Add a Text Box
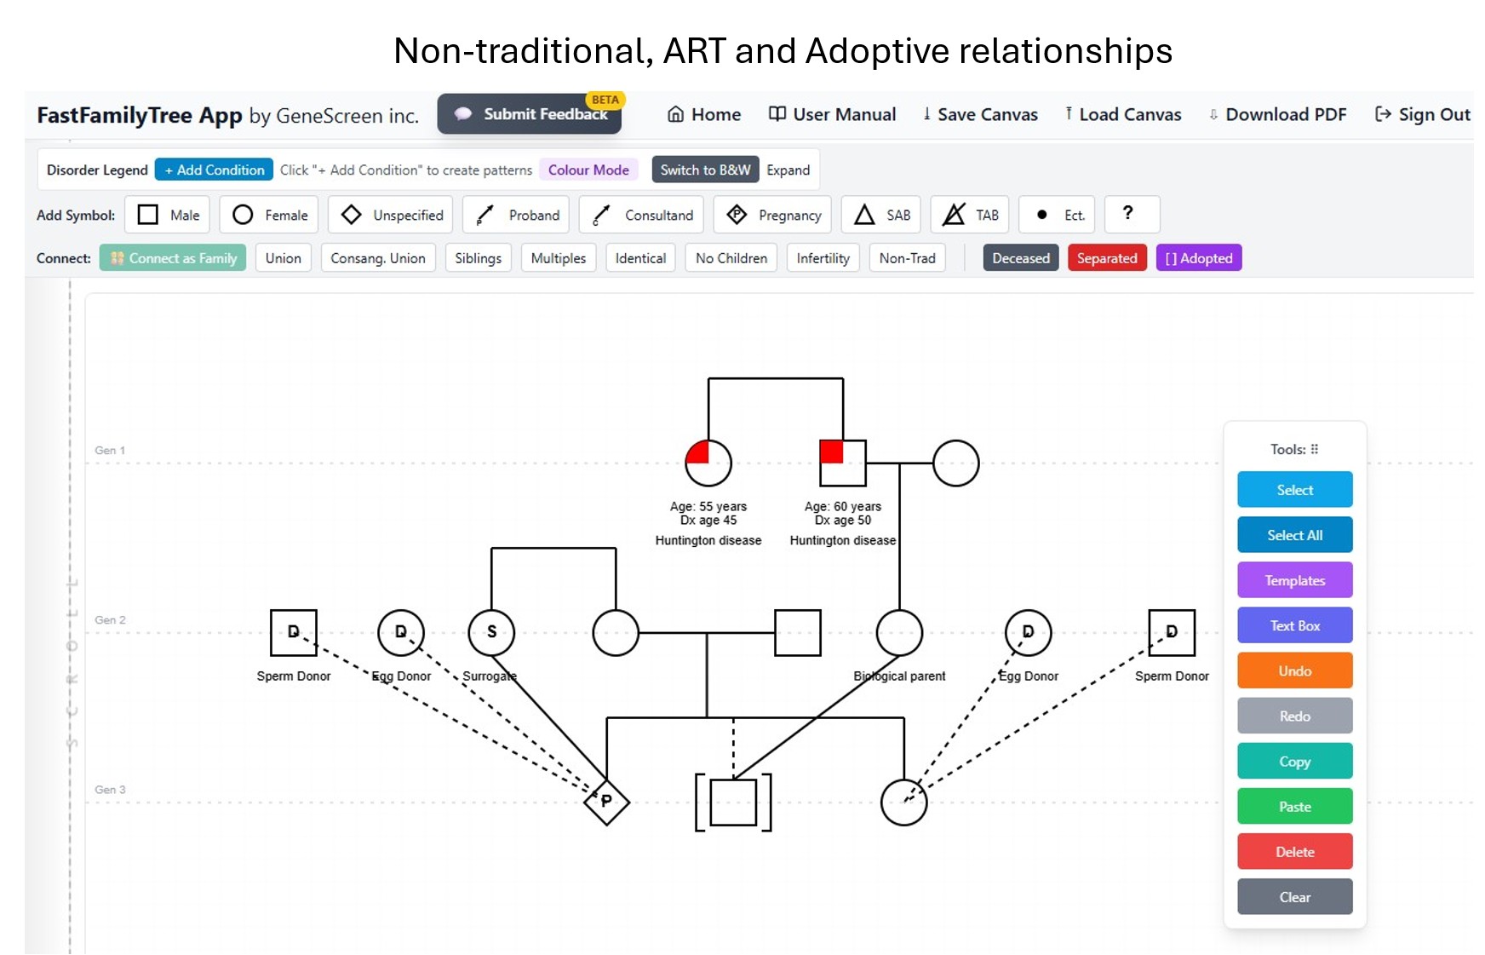Viewport: 1485px width, 955px height. pos(1294,625)
